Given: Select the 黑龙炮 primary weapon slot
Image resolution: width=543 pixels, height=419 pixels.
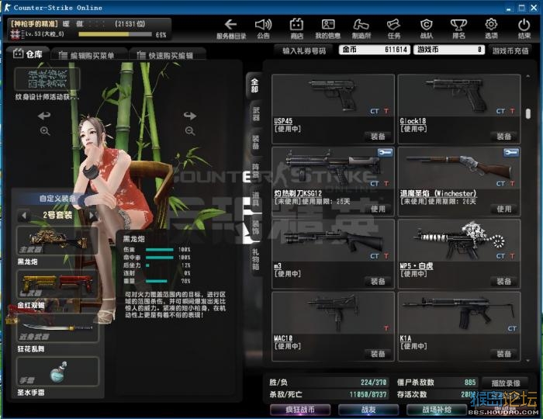Looking at the screenshot, I should point(57,241).
